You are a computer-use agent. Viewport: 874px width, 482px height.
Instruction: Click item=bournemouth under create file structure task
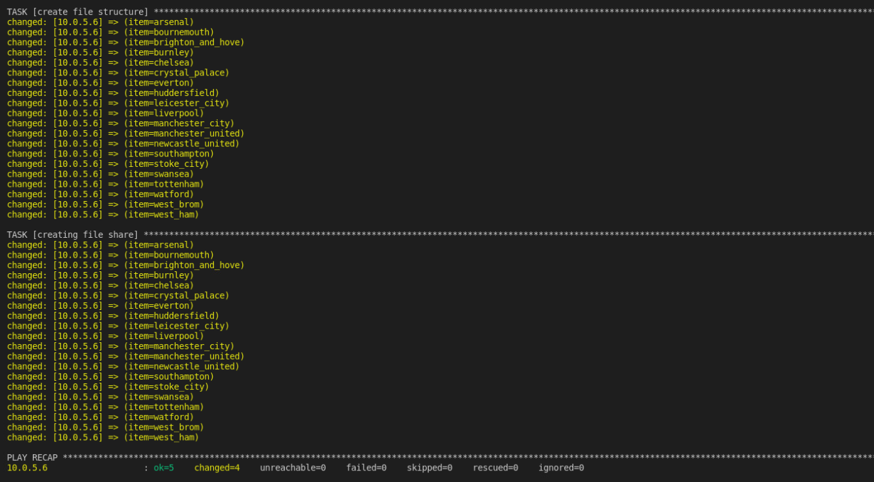tap(169, 32)
